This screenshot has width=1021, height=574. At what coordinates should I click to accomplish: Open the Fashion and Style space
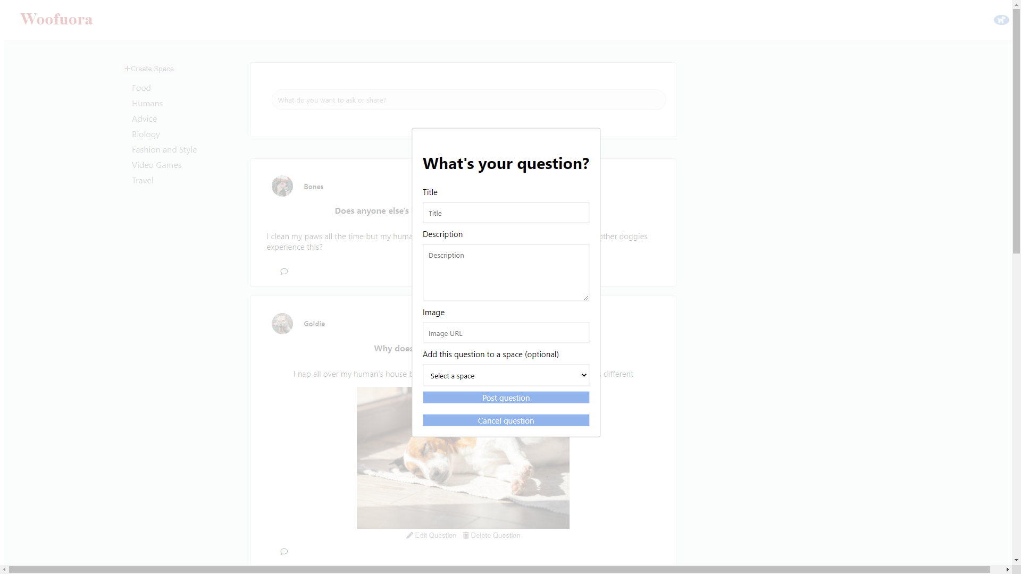click(x=164, y=149)
